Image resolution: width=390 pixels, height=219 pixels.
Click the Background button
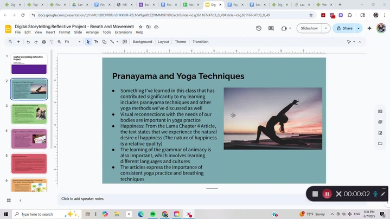tap(142, 42)
